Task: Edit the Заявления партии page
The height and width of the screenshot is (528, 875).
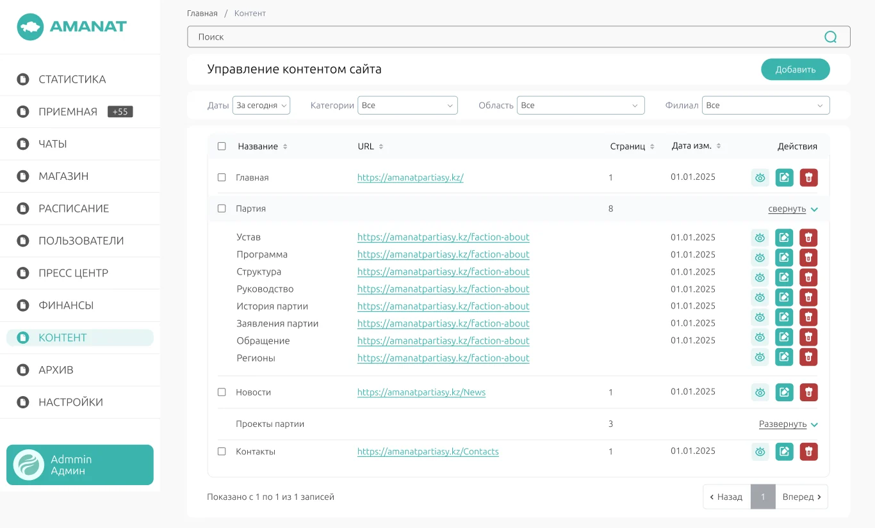Action: pos(784,317)
